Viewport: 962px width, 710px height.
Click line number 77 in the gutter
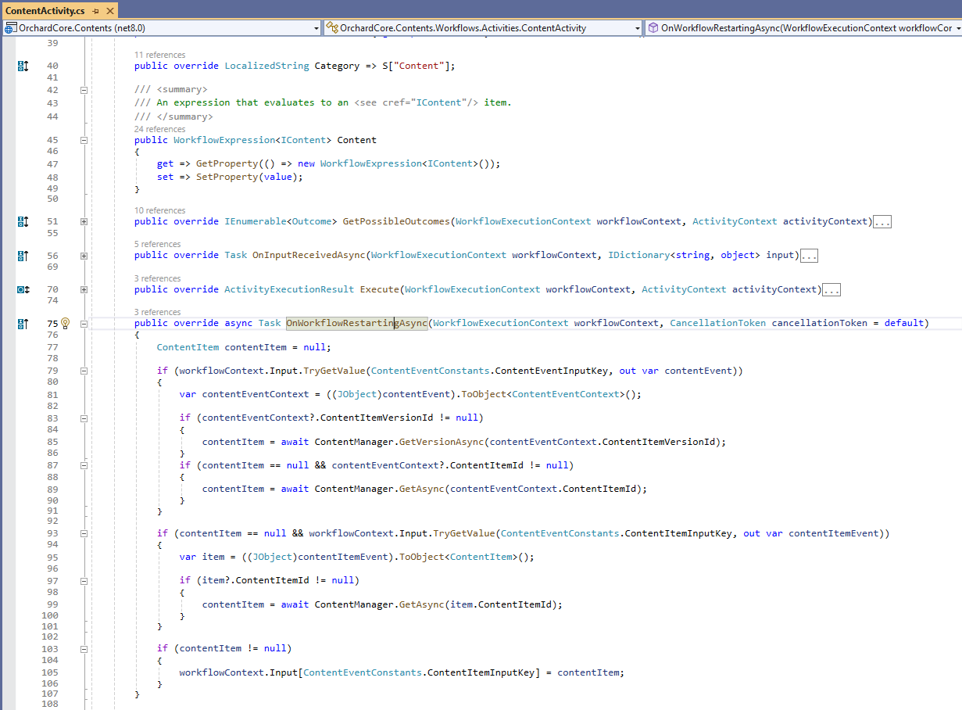pos(52,348)
